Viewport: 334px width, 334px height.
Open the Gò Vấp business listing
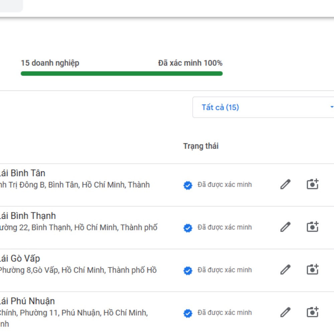click(19, 259)
